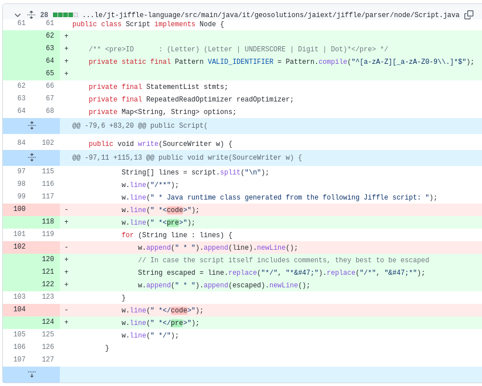The image size is (482, 386).
Task: Click line number 66 StatementList stmts
Action: (x=50, y=86)
